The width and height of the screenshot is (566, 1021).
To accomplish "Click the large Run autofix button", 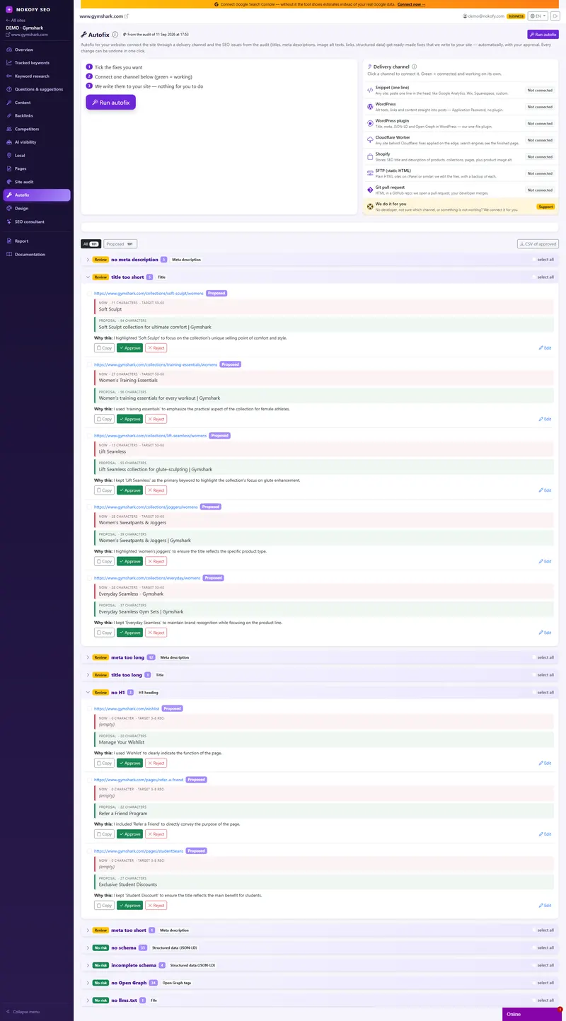I will (111, 103).
